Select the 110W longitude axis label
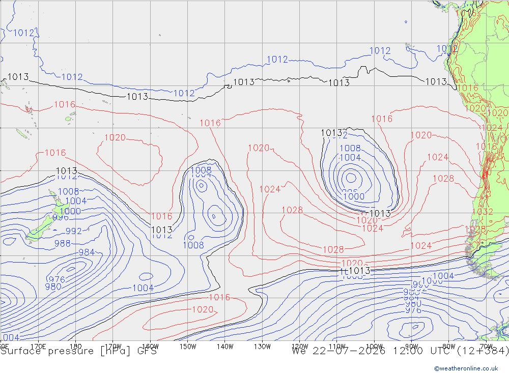 pos(337,347)
